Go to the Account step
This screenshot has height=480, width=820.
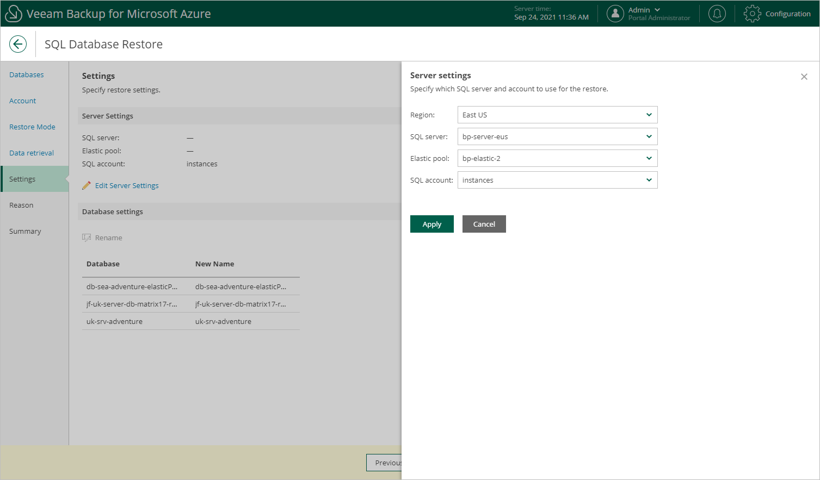(x=23, y=101)
